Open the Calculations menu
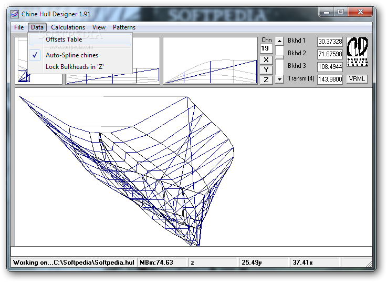Screen dimensions: 387x282 [x=68, y=27]
